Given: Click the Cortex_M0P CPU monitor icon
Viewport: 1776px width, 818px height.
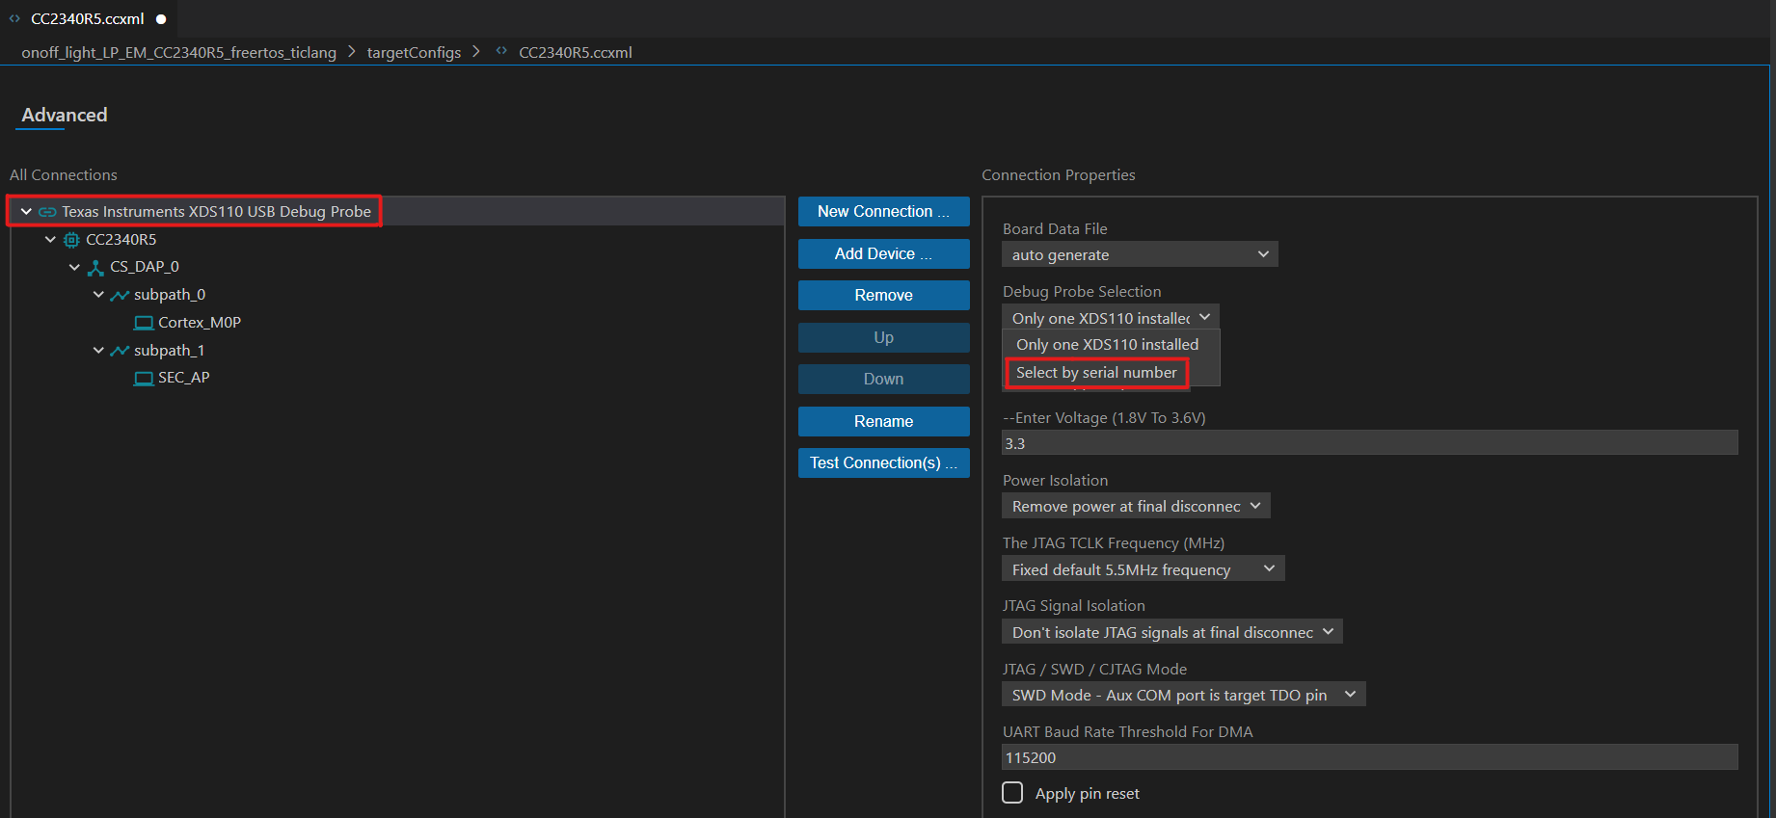Looking at the screenshot, I should point(144,323).
